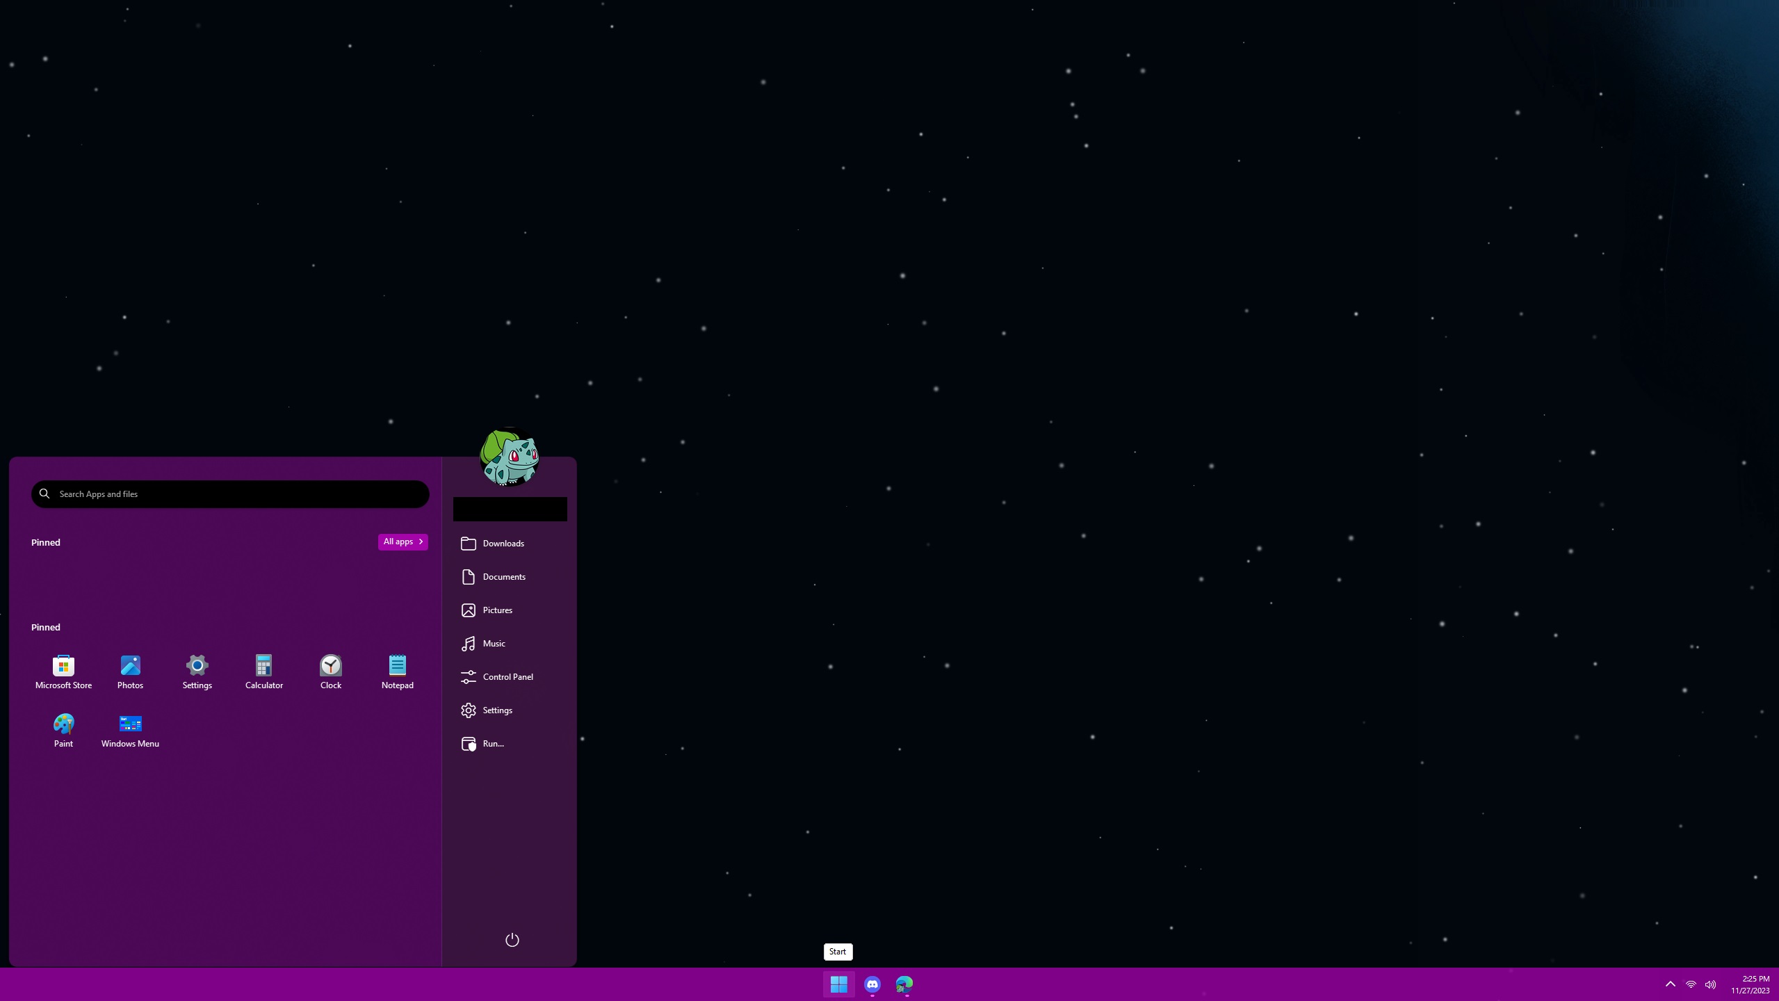Click the Search Apps and files box
This screenshot has height=1001, width=1779.
point(230,494)
